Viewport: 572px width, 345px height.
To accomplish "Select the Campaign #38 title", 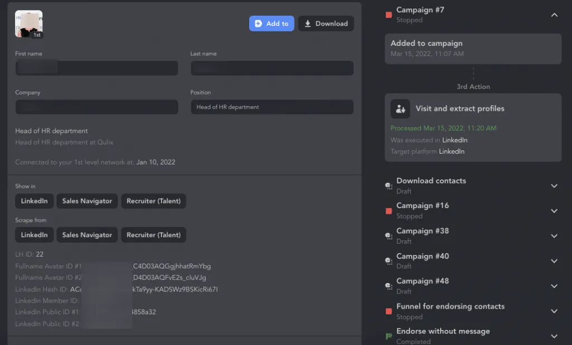I will [x=422, y=231].
